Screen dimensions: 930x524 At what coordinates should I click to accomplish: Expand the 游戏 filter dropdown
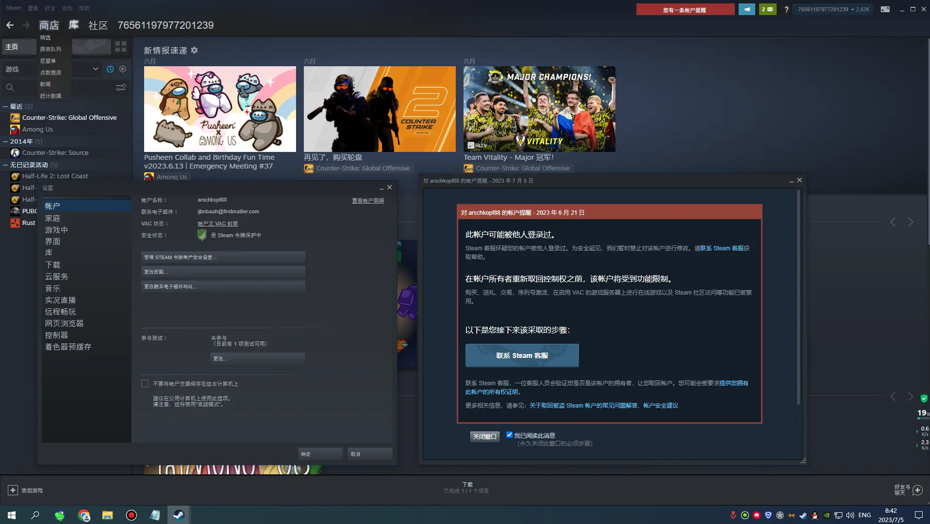(x=96, y=69)
